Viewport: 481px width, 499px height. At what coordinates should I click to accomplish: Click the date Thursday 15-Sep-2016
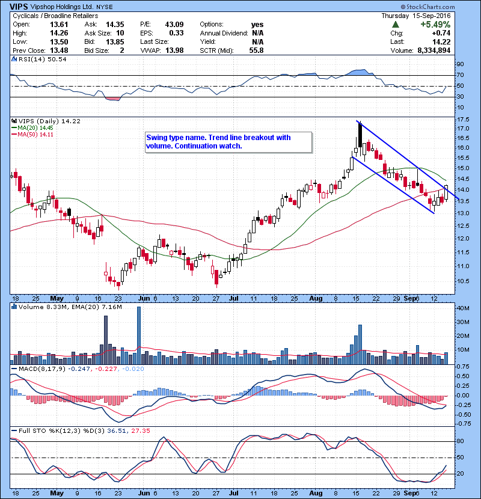[415, 16]
